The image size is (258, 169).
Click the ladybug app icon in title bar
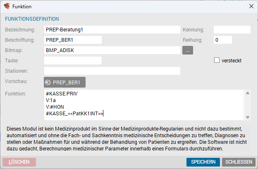click(7, 6)
